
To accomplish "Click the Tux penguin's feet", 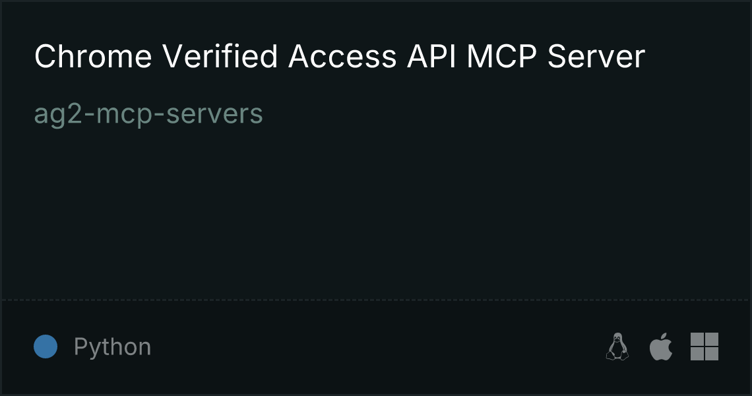I will (617, 356).
